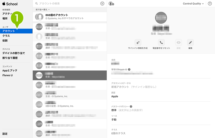215x138 pixels.
Task: Open the 姓で並べ替え sort dropdown
Action: pos(43,10)
